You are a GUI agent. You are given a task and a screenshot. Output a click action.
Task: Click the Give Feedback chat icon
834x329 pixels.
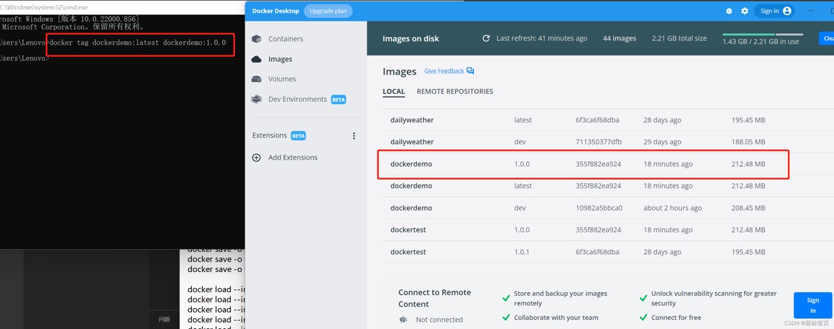tap(471, 71)
